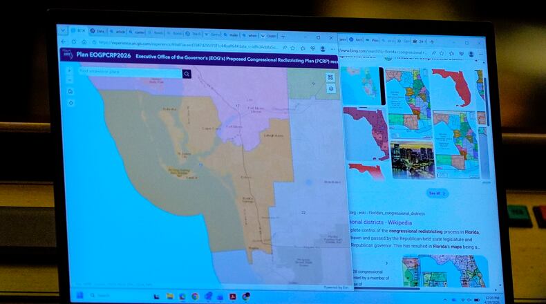Open the dark red Florida districts thumbnail

pos(366,134)
